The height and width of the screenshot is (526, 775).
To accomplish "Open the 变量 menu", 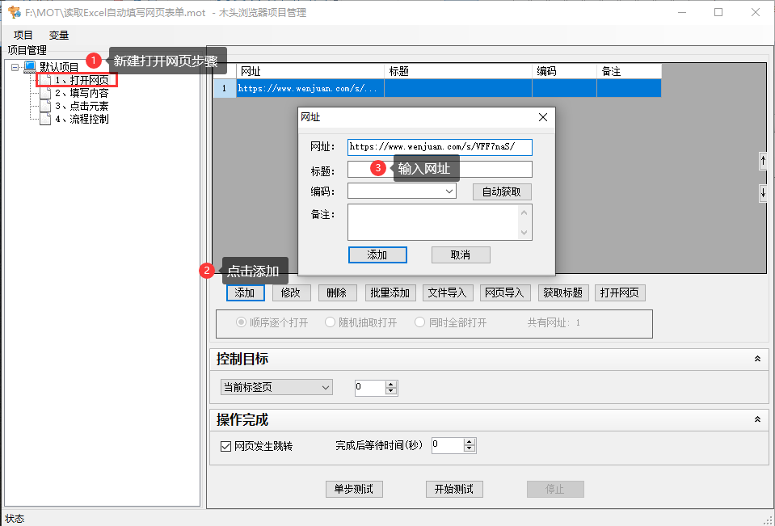I will [x=57, y=35].
